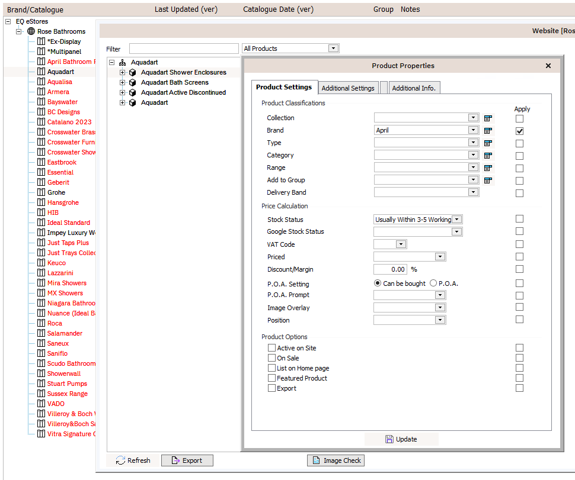The width and height of the screenshot is (575, 480).
Task: Select the P.O.A. radio button
Action: pos(433,284)
